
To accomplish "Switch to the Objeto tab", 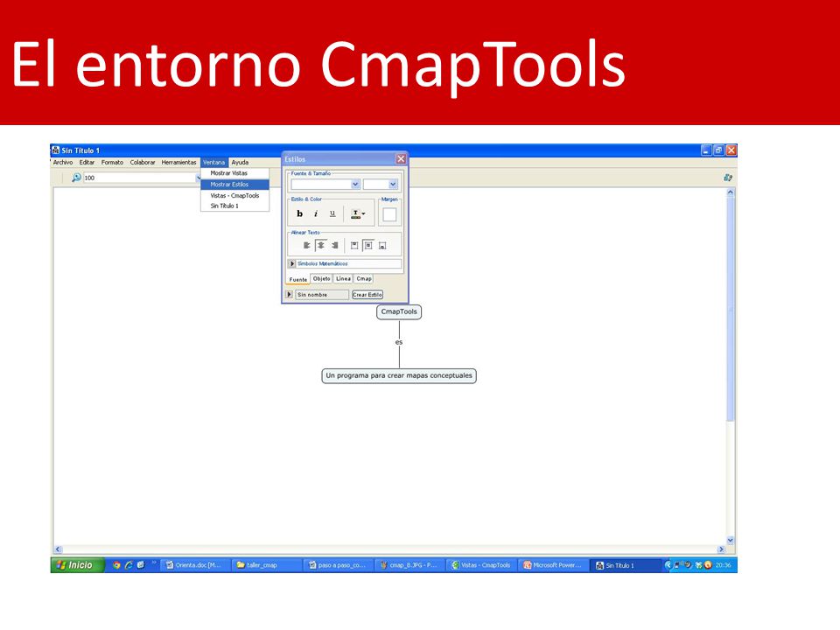I will tap(321, 278).
